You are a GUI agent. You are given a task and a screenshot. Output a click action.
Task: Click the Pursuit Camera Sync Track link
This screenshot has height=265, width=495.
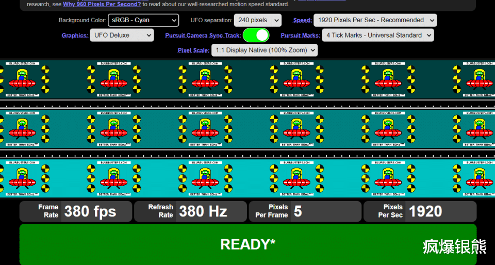click(203, 36)
